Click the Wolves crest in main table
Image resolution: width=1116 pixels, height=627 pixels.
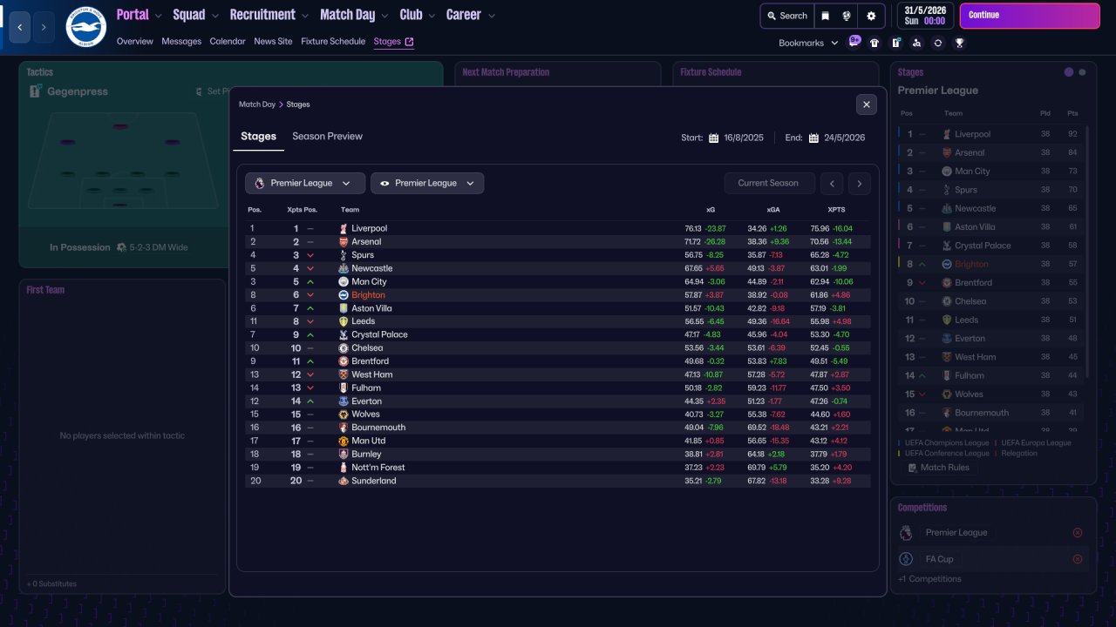(344, 414)
